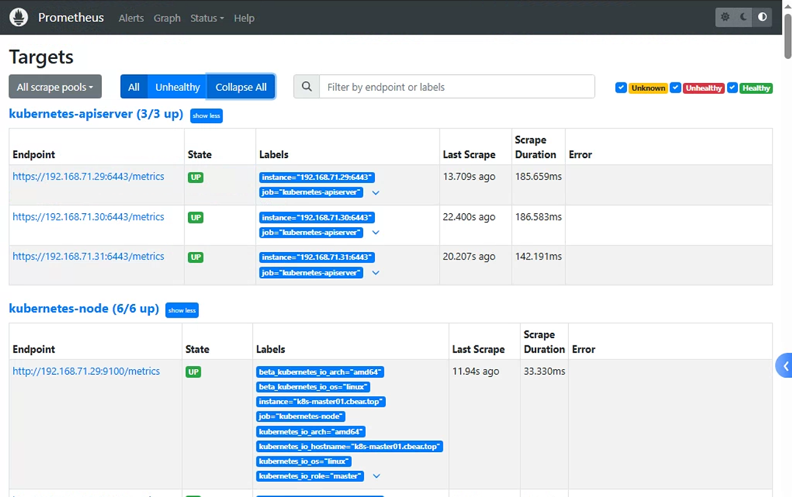Image resolution: width=792 pixels, height=497 pixels.
Task: Click the 185.659ms scrape duration value
Action: (x=539, y=176)
